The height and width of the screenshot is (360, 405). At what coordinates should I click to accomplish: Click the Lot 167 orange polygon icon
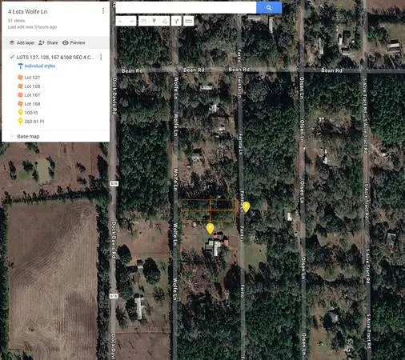[x=20, y=95]
